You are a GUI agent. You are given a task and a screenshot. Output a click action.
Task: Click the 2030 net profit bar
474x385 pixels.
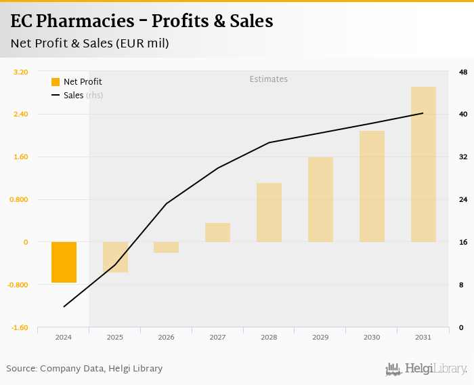(372, 186)
